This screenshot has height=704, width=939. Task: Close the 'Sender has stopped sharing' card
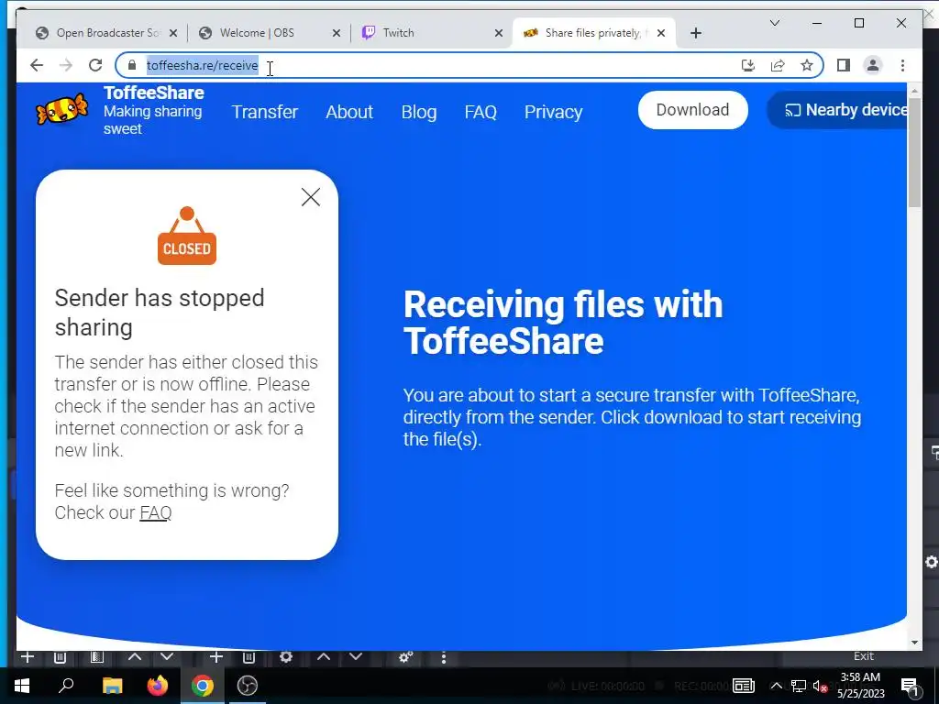310,197
